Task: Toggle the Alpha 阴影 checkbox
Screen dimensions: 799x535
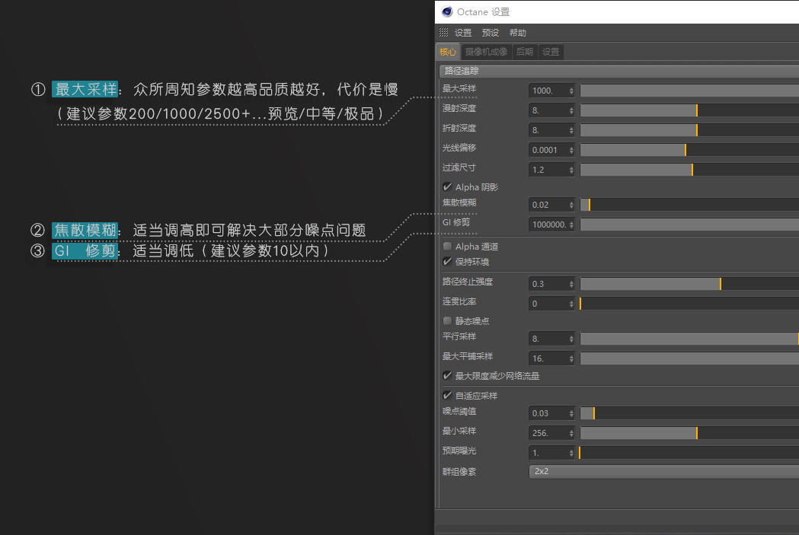Action: (x=447, y=186)
